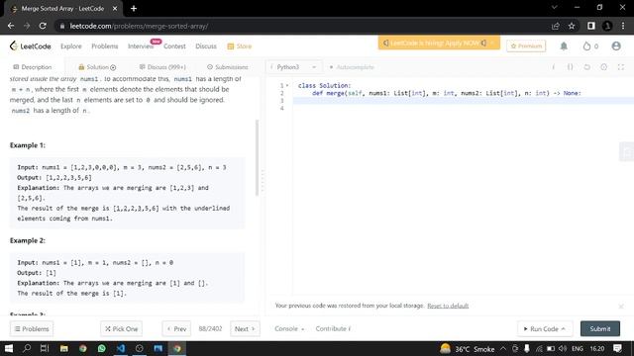Open the Store link
Image resolution: width=634 pixels, height=356 pixels.
(x=240, y=46)
